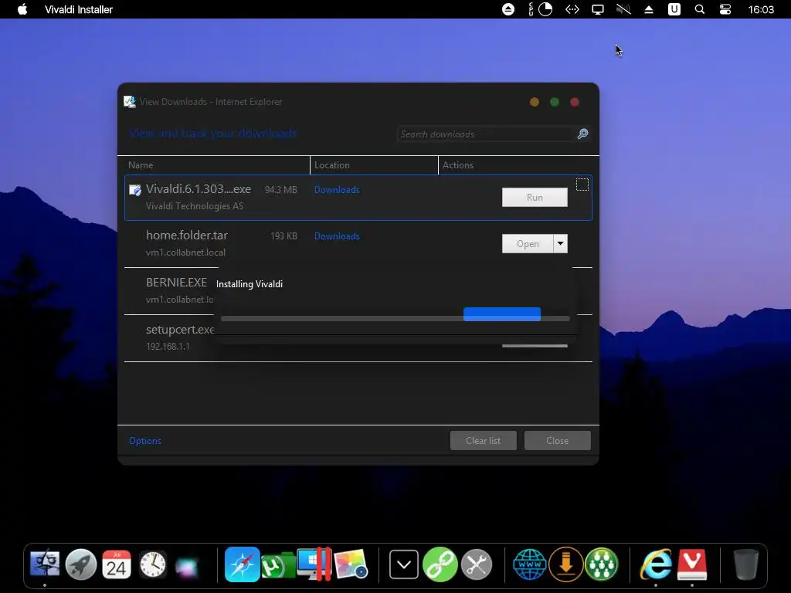Viewport: 791px width, 593px height.
Task: Open the home.folder.tar file
Action: click(x=528, y=243)
